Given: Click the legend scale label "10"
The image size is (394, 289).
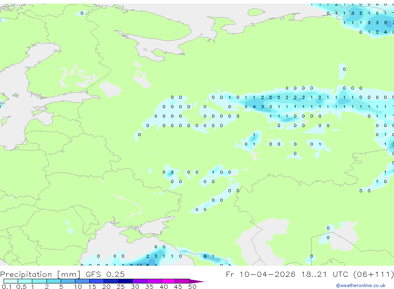Looking at the screenshot, I should (78, 287).
